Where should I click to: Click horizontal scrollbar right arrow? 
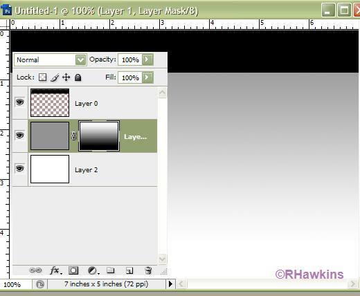tap(352, 284)
